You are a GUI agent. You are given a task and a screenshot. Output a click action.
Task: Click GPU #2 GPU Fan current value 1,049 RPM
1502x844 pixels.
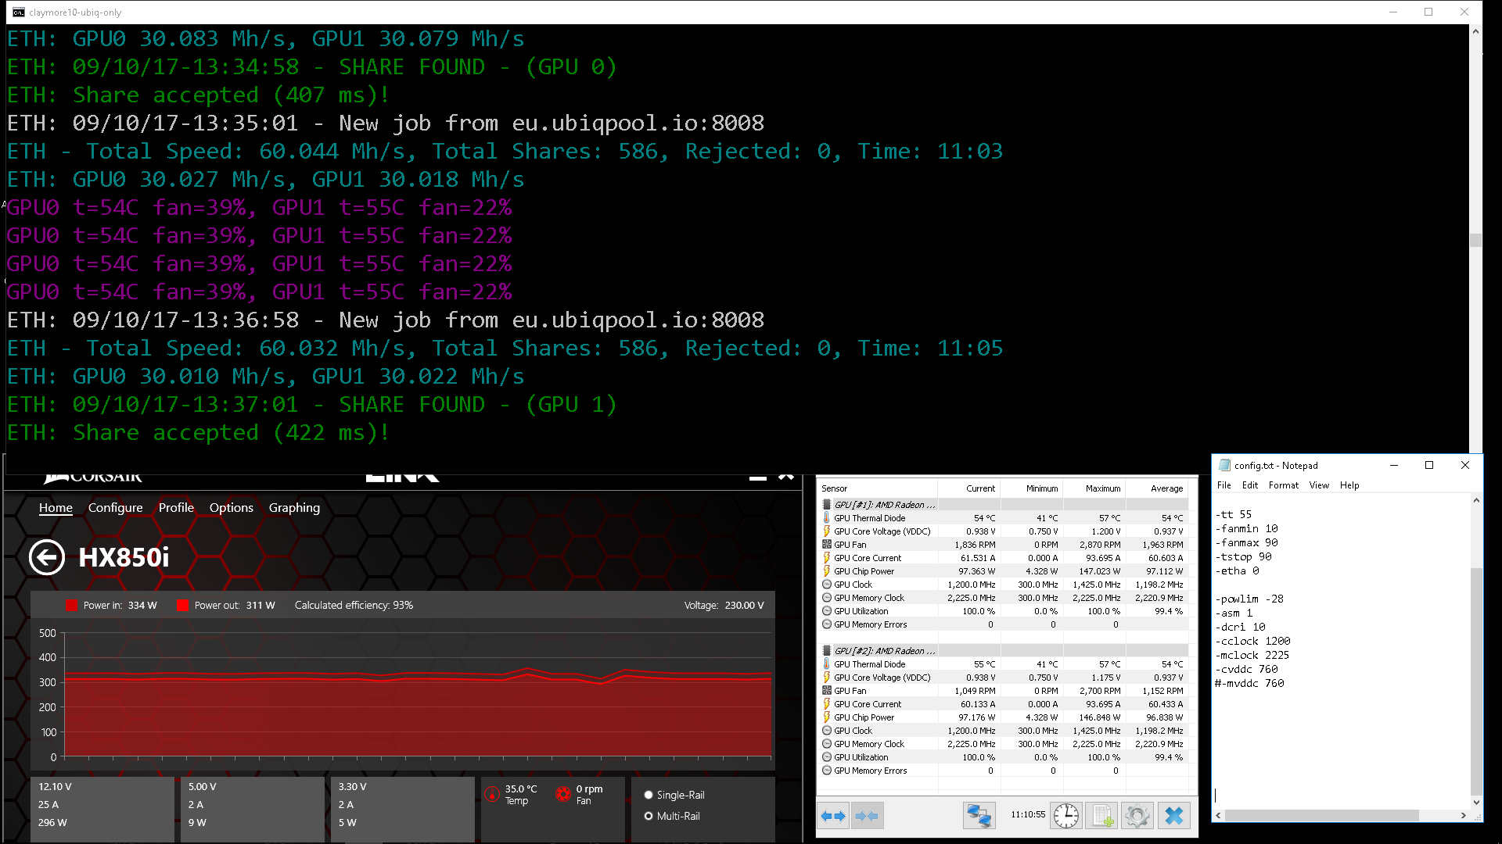click(x=975, y=691)
